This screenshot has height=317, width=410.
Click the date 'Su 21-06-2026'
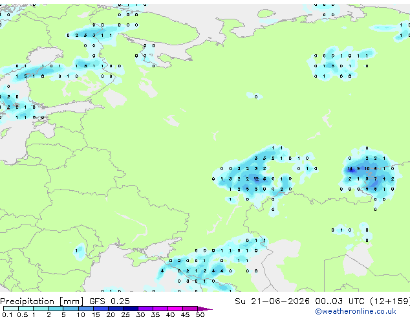click(272, 301)
